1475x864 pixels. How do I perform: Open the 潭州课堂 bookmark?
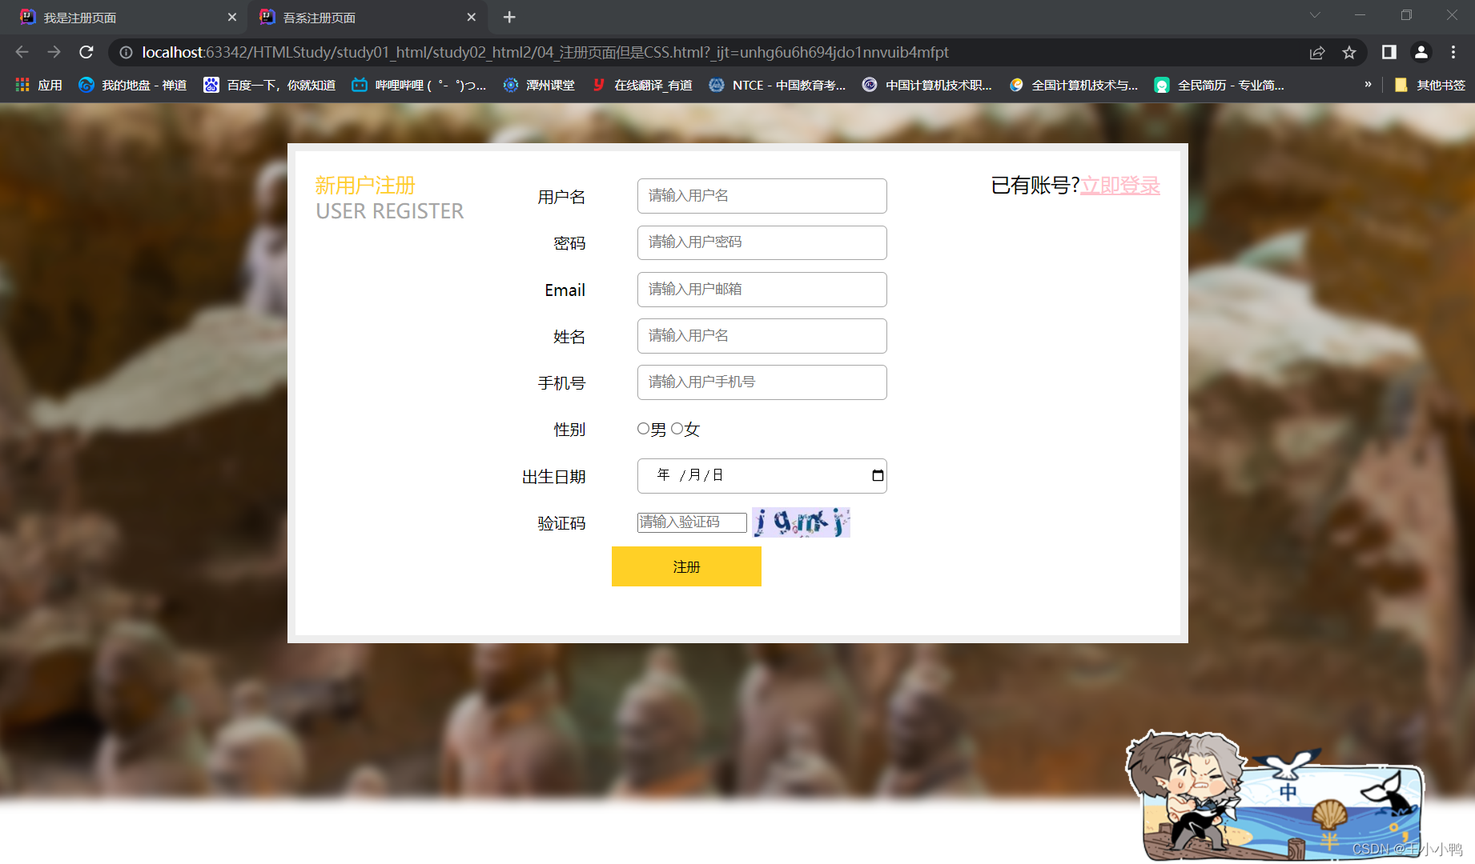(539, 85)
